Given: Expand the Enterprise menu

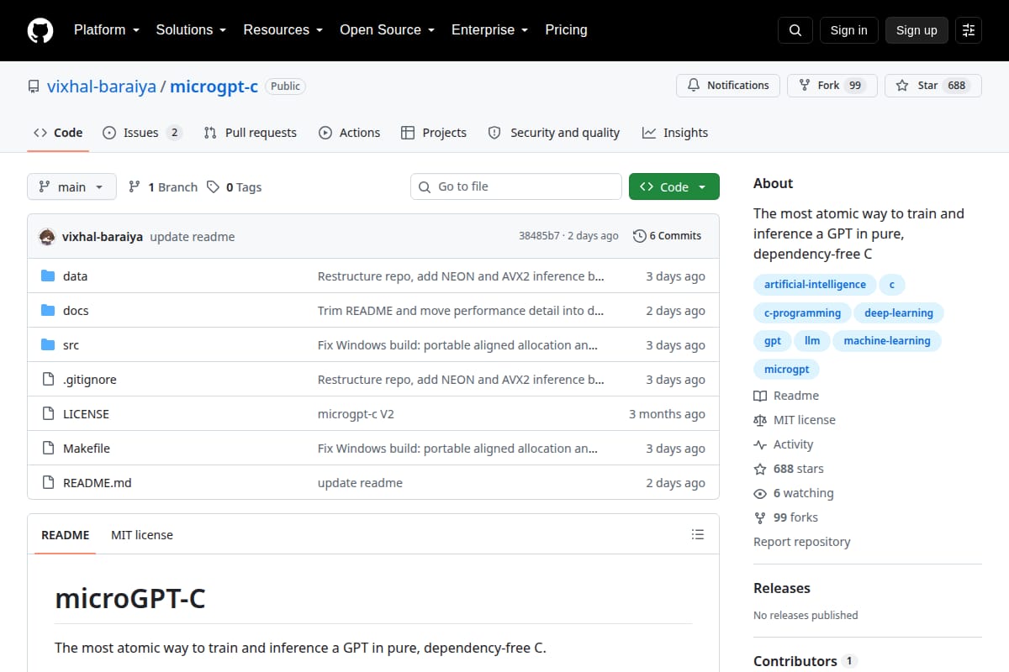Looking at the screenshot, I should point(489,30).
